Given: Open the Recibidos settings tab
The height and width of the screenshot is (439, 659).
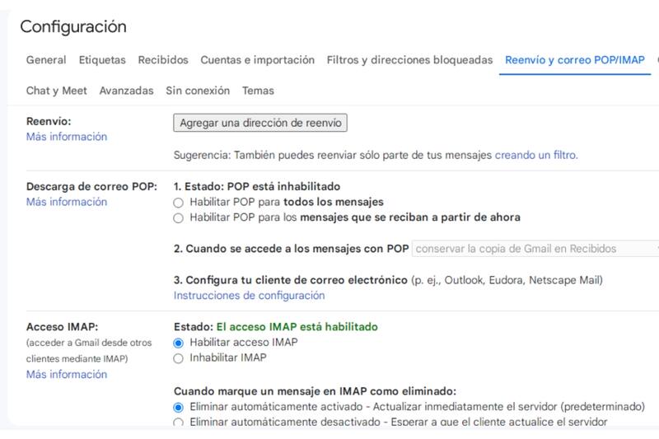Looking at the screenshot, I should pyautogui.click(x=163, y=60).
